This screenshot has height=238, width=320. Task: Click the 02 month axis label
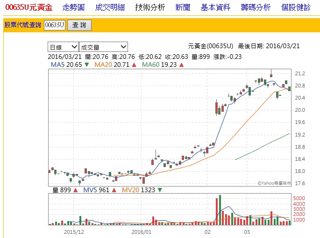pos(207,232)
